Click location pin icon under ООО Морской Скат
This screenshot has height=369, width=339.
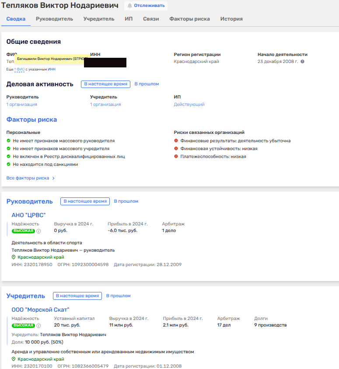[x=14, y=359]
